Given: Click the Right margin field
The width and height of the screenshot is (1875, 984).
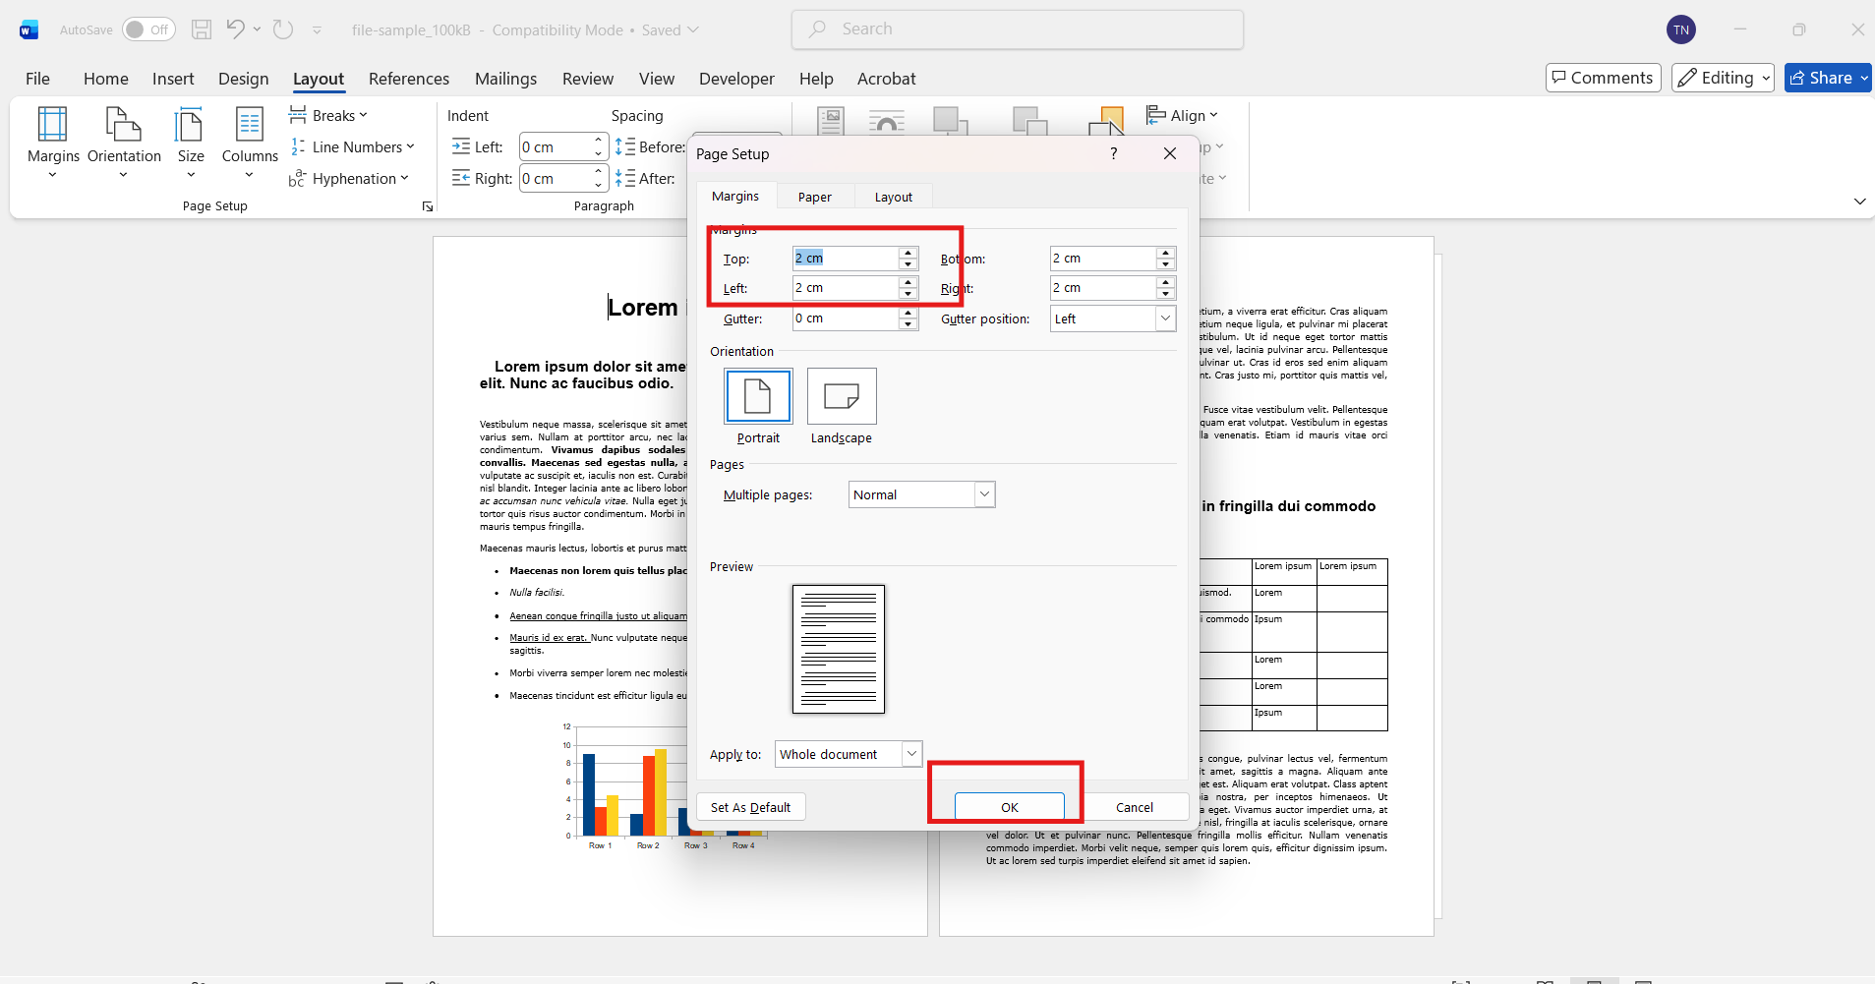Looking at the screenshot, I should click(1102, 287).
